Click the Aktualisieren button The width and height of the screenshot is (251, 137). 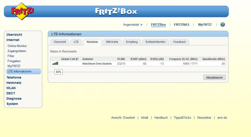pyautogui.click(x=214, y=77)
